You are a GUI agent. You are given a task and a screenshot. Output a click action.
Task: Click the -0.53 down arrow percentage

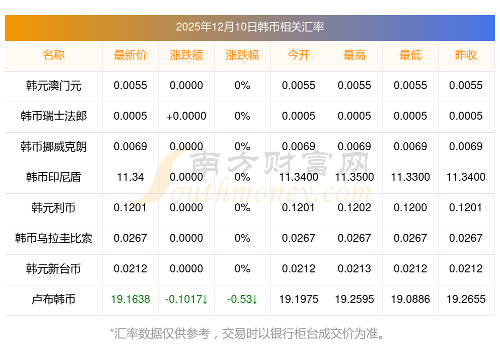pos(242,299)
